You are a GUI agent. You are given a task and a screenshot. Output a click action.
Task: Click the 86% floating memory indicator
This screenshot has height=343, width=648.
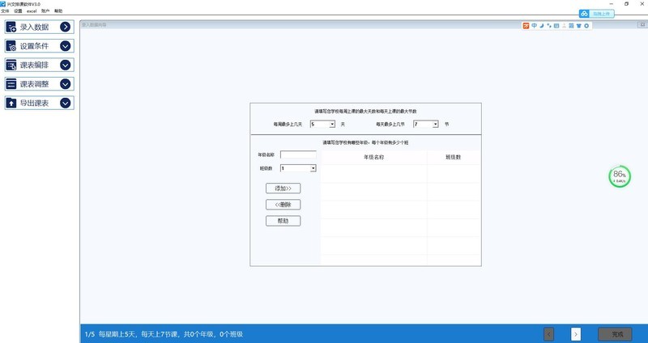[x=620, y=176]
